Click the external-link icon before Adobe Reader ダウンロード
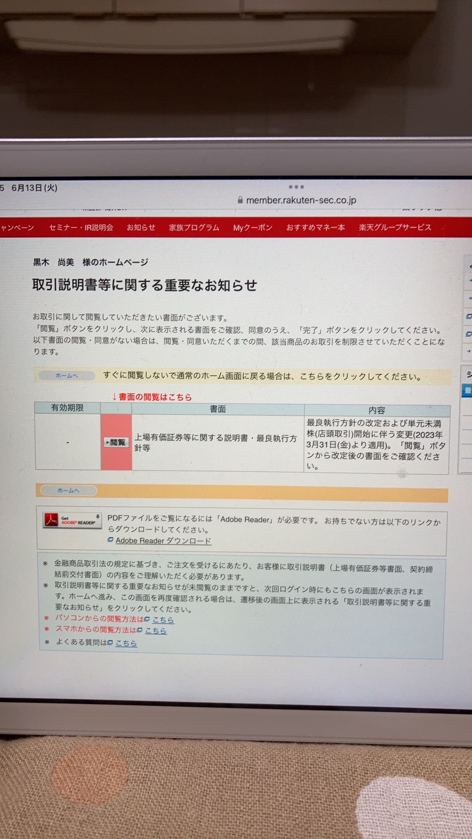This screenshot has width=472, height=839. click(x=111, y=540)
